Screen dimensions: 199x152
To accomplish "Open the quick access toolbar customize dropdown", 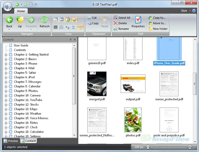I will [x=36, y=4].
